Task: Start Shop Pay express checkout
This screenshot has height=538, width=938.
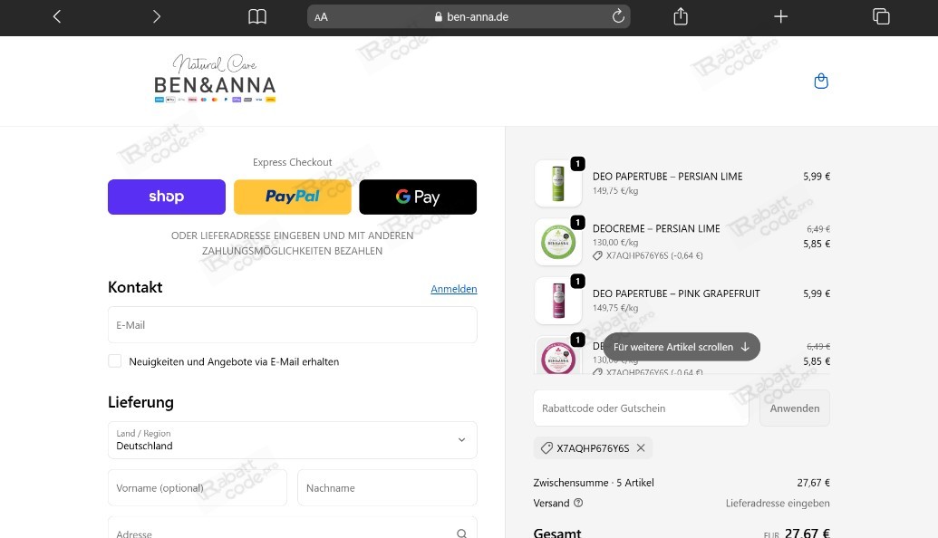Action: 166,197
